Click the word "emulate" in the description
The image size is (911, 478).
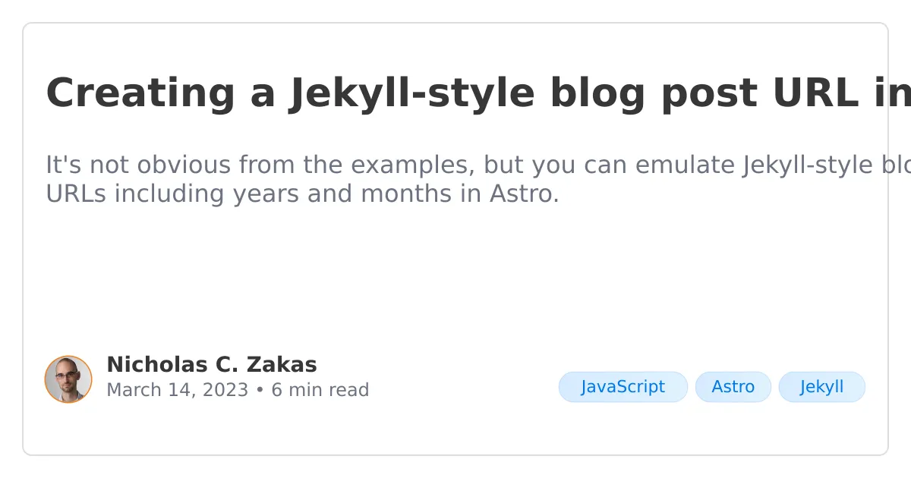(686, 165)
